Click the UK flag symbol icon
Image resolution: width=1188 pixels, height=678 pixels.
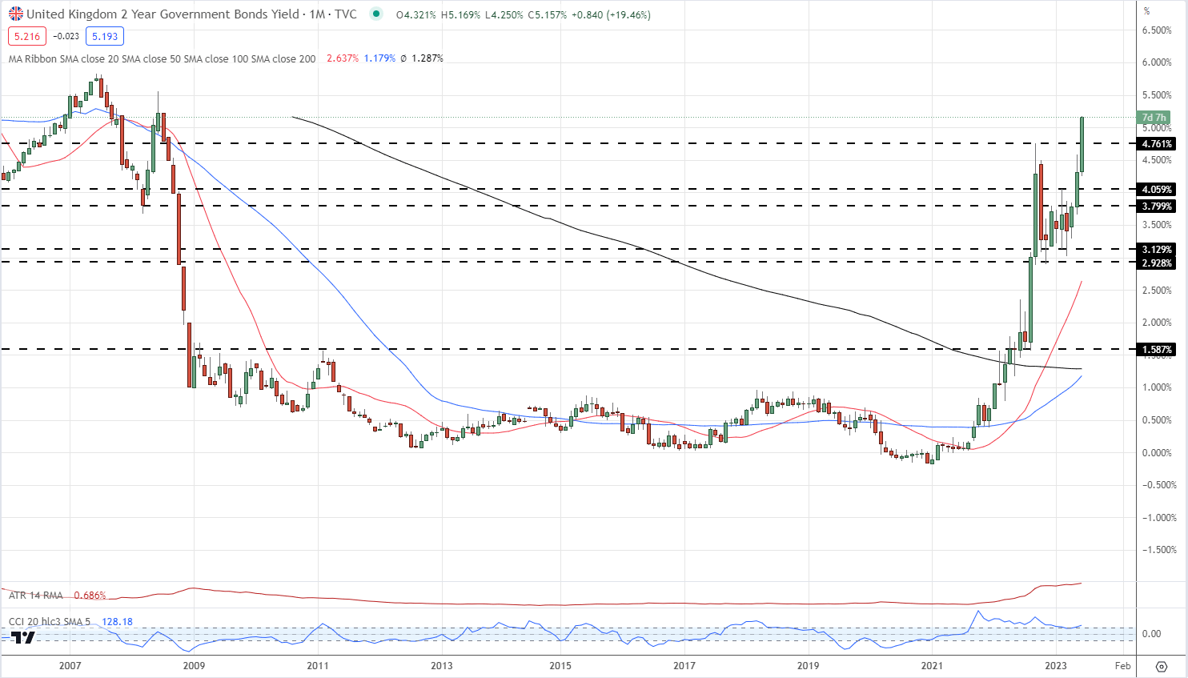(x=16, y=14)
